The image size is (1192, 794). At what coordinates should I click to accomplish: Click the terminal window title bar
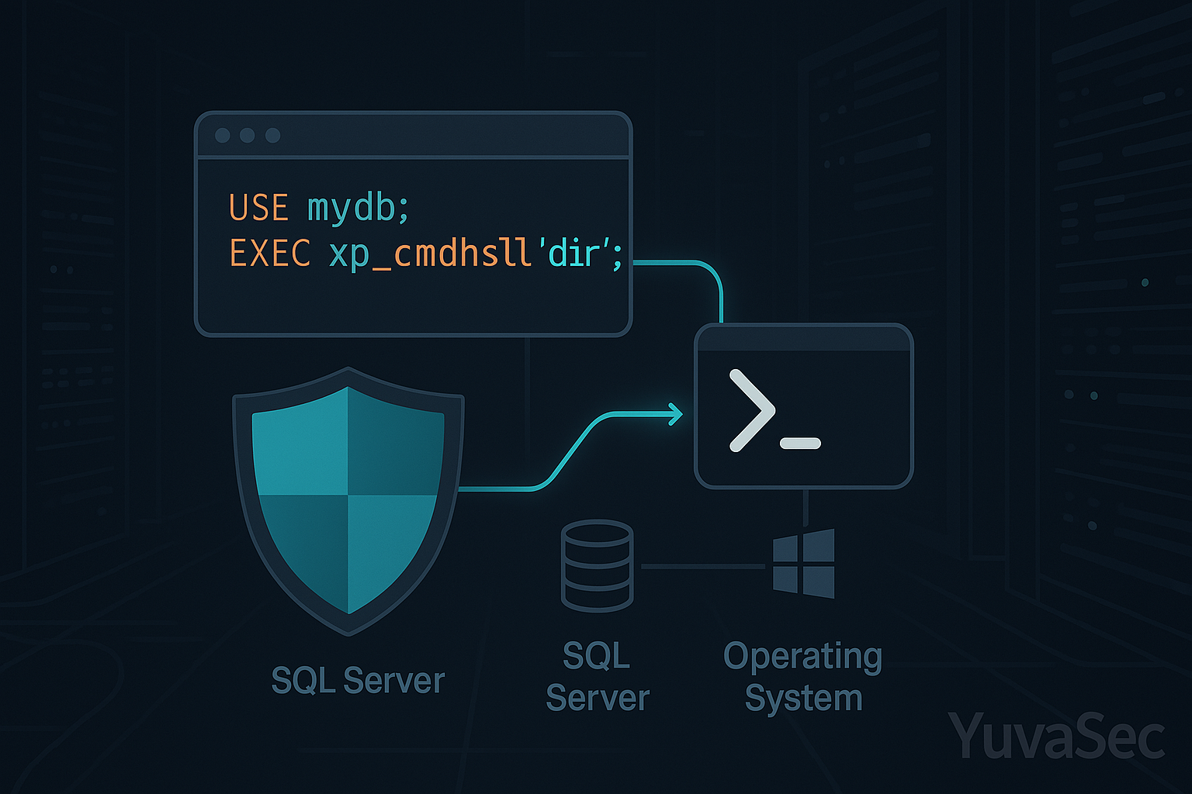tap(804, 338)
